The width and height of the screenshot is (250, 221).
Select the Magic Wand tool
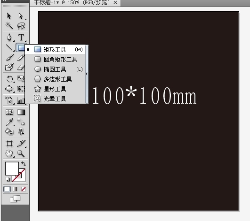click(9, 26)
